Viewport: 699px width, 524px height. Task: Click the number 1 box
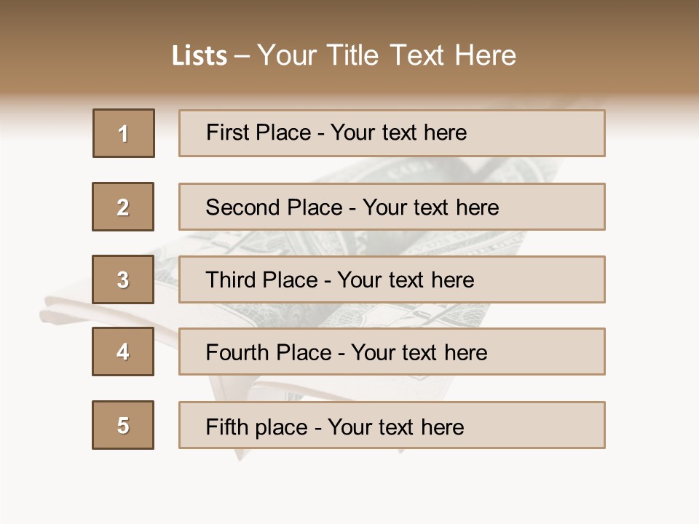coord(124,133)
